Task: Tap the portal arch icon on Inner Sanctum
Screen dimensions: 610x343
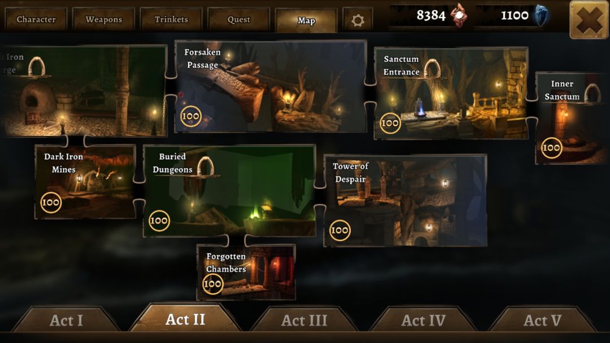Action: point(592,93)
